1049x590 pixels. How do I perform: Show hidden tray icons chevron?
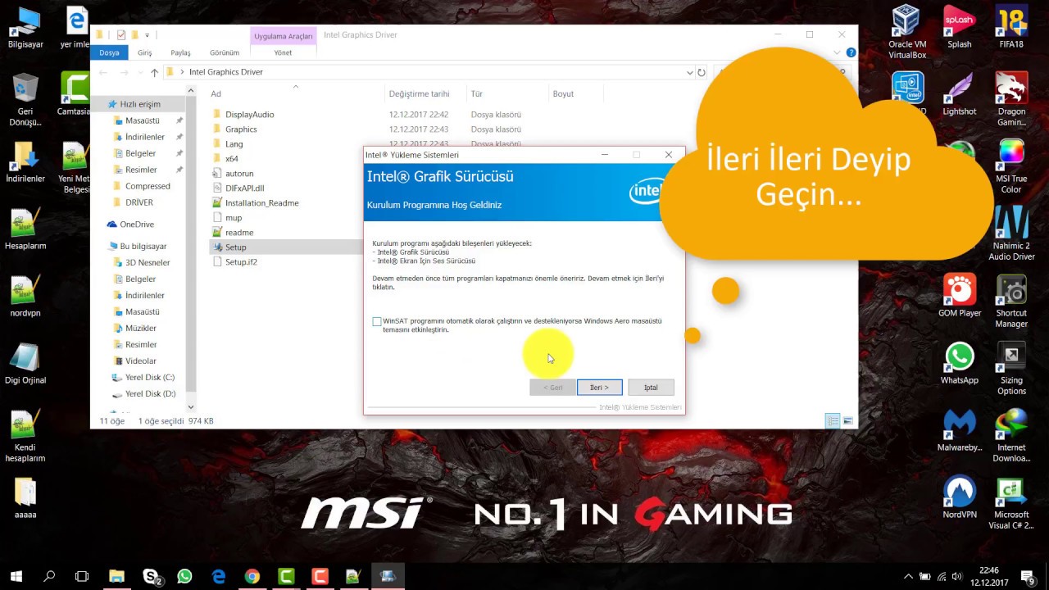(x=907, y=577)
